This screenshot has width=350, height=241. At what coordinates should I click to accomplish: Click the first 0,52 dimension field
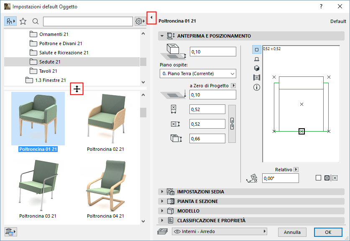click(207, 109)
